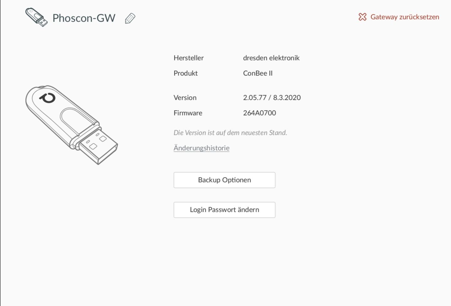Click the small USB stick icon beside title
The width and height of the screenshot is (451, 306).
click(x=36, y=17)
